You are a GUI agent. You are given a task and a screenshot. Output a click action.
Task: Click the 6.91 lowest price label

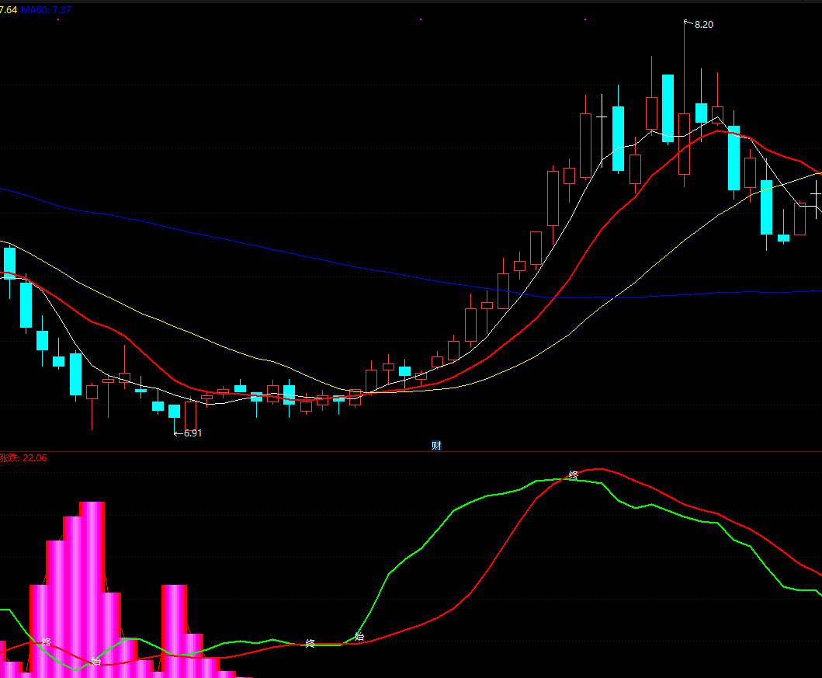[193, 433]
